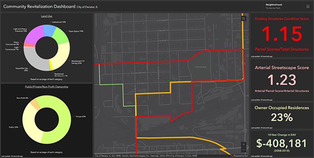Image resolution: width=314 pixels, height=158 pixels.
Task: Click the 1.15 condition score value
Action: click(281, 33)
